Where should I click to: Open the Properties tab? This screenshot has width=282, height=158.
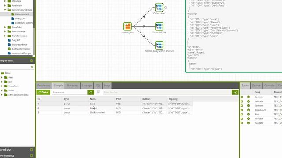pos(44,86)
